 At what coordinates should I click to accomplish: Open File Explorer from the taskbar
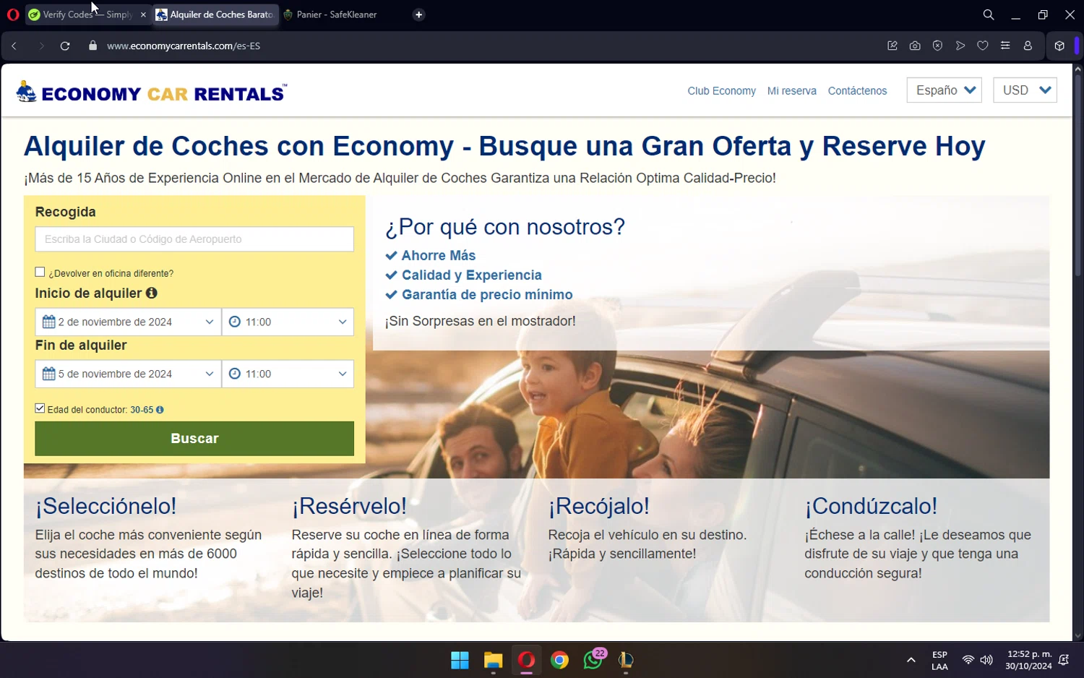coord(493,660)
